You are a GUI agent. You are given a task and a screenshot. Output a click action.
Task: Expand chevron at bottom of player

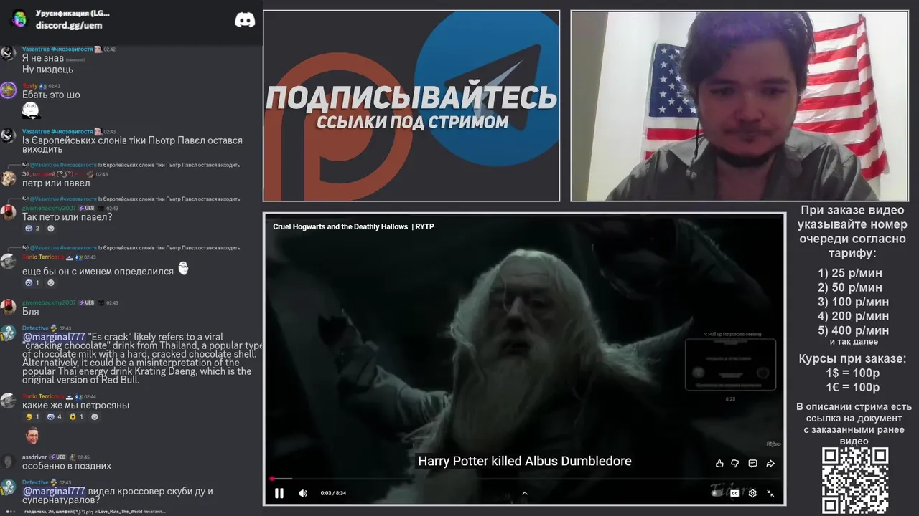(x=524, y=493)
